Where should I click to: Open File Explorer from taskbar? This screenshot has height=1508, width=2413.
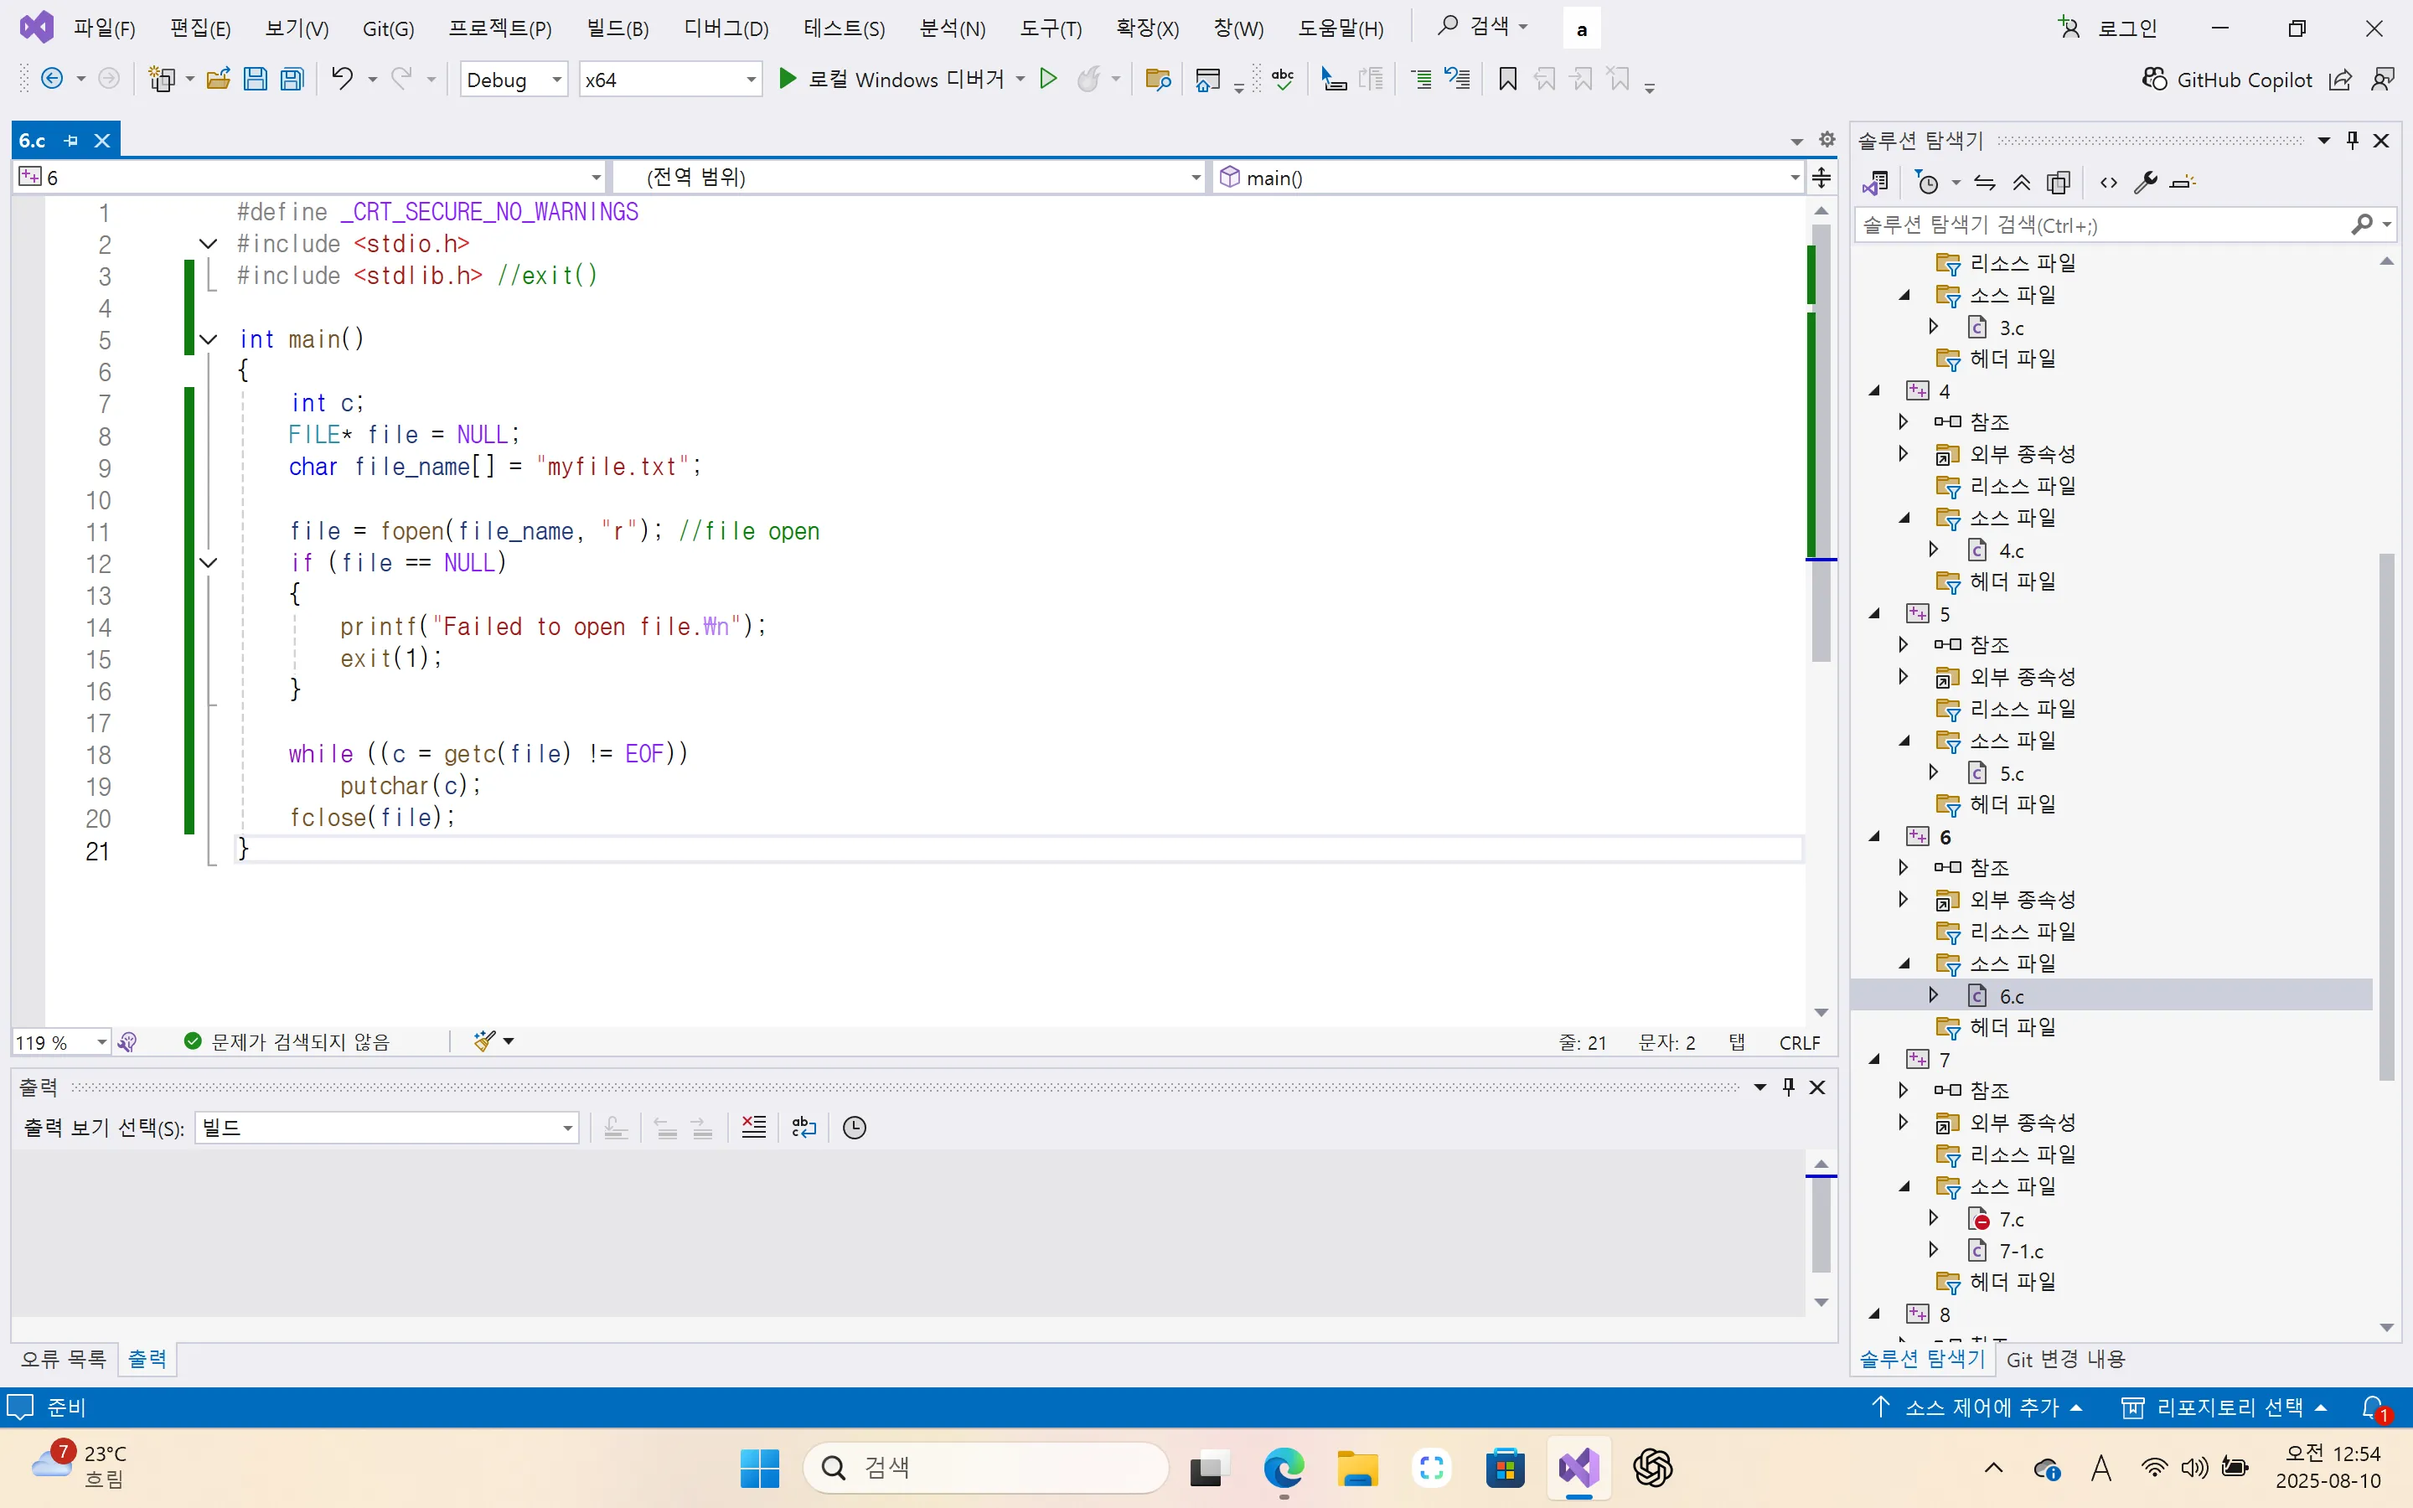1357,1467
